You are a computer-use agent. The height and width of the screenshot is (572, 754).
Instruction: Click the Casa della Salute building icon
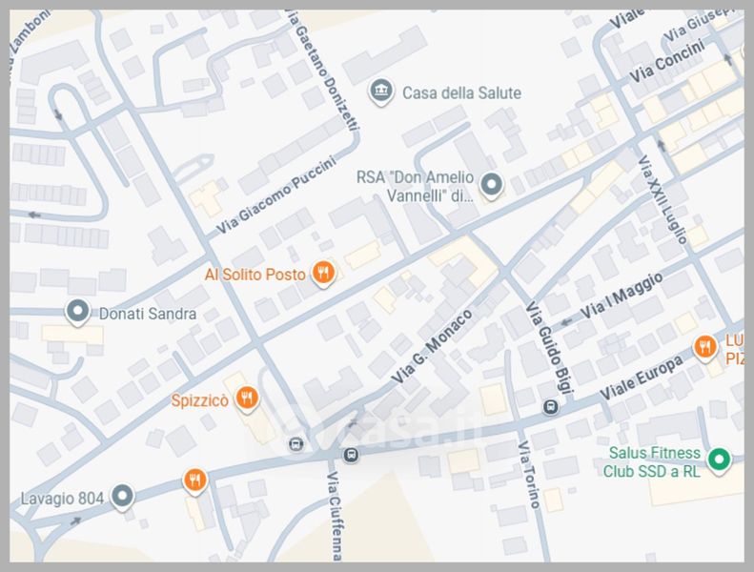pos(381,92)
